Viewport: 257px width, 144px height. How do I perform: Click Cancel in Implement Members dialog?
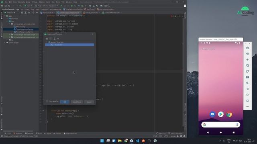click(89, 102)
